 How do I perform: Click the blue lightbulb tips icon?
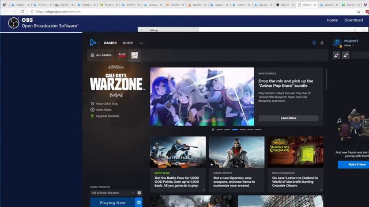(314, 43)
